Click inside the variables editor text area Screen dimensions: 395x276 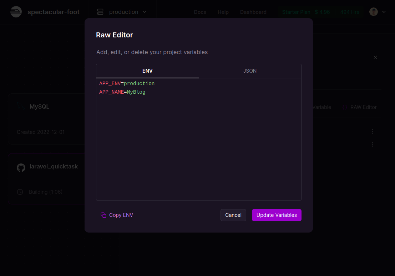coord(198,139)
